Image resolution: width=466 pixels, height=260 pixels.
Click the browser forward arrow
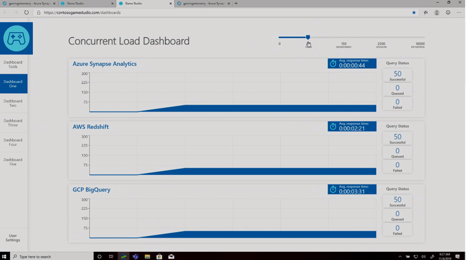coord(16,12)
